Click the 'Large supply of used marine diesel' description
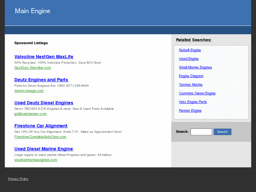 tap(63, 155)
